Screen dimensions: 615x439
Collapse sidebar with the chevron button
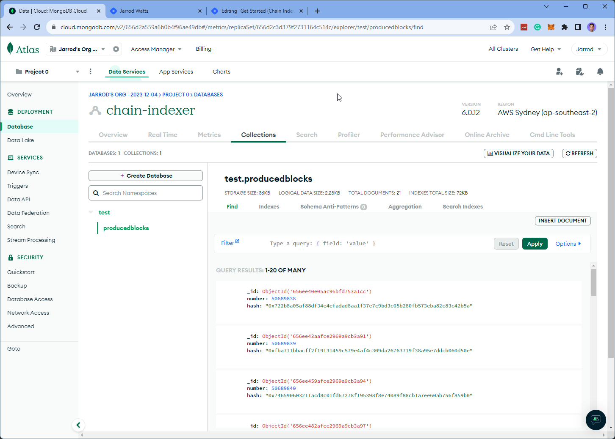pos(78,425)
